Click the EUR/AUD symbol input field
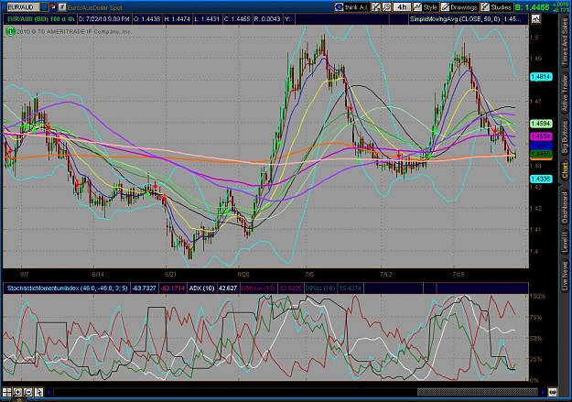Screen dimensions: 572x402 (23, 7)
